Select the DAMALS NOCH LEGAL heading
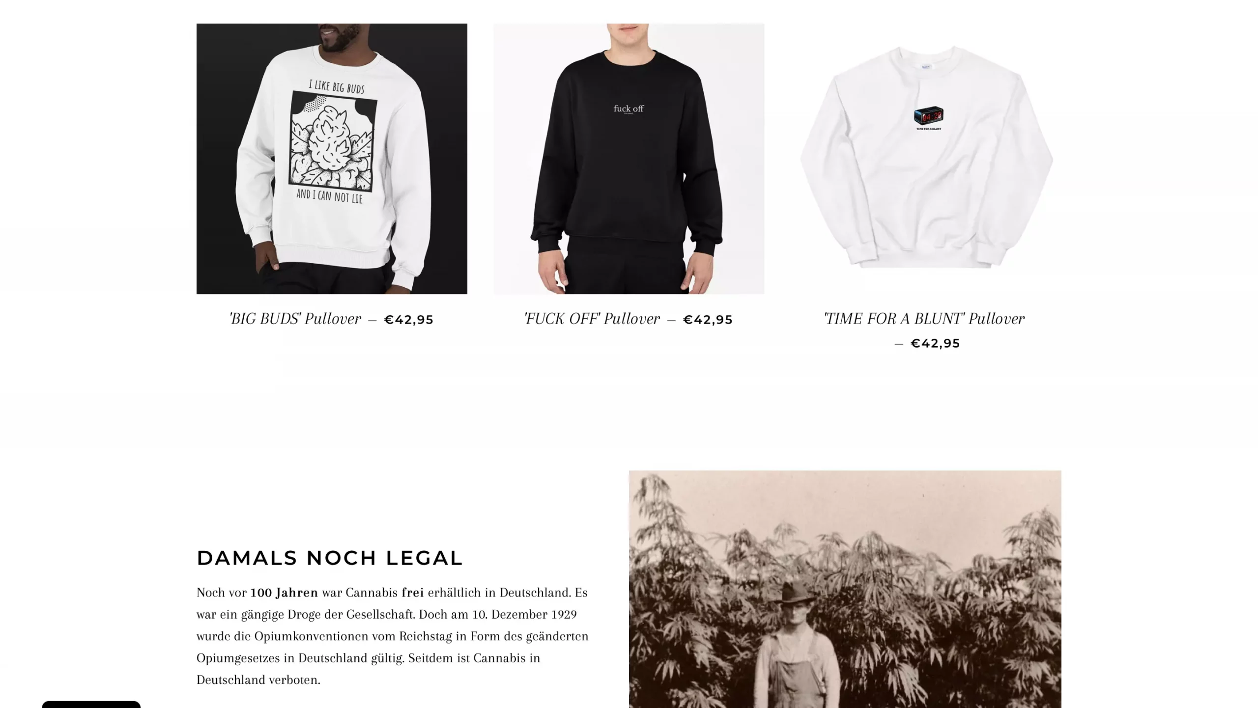 [x=330, y=558]
